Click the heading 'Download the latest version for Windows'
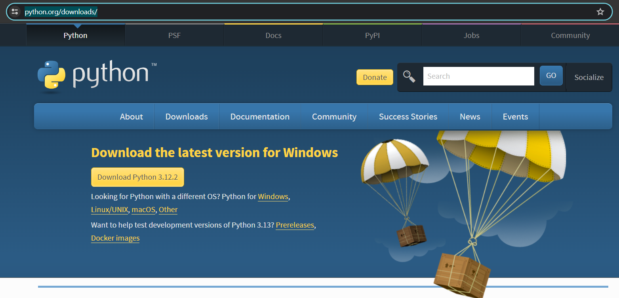 tap(215, 153)
